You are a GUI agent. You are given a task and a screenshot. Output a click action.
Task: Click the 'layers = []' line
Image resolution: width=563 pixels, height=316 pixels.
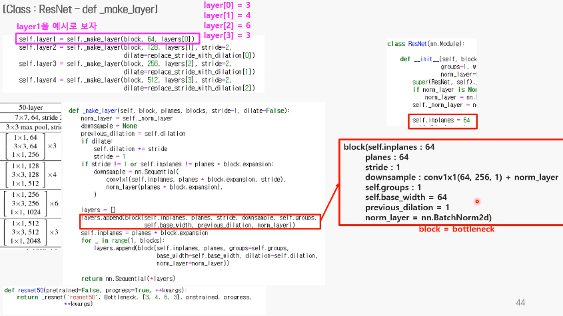[99, 210]
